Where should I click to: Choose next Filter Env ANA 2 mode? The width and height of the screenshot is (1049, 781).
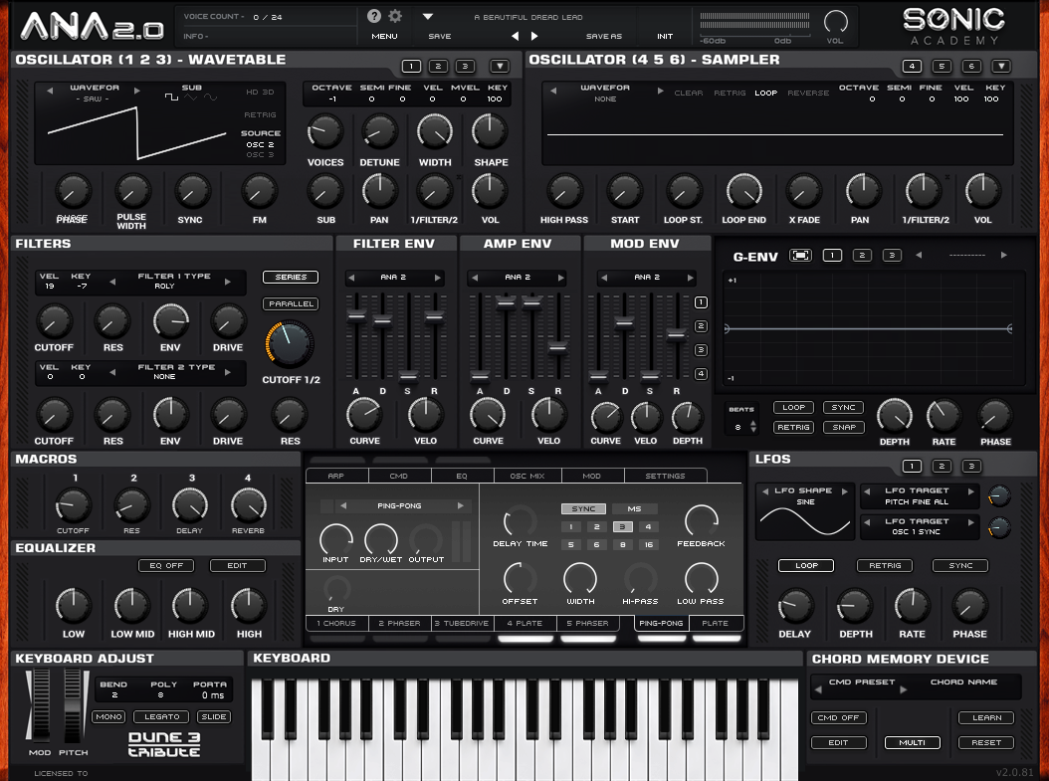(438, 278)
